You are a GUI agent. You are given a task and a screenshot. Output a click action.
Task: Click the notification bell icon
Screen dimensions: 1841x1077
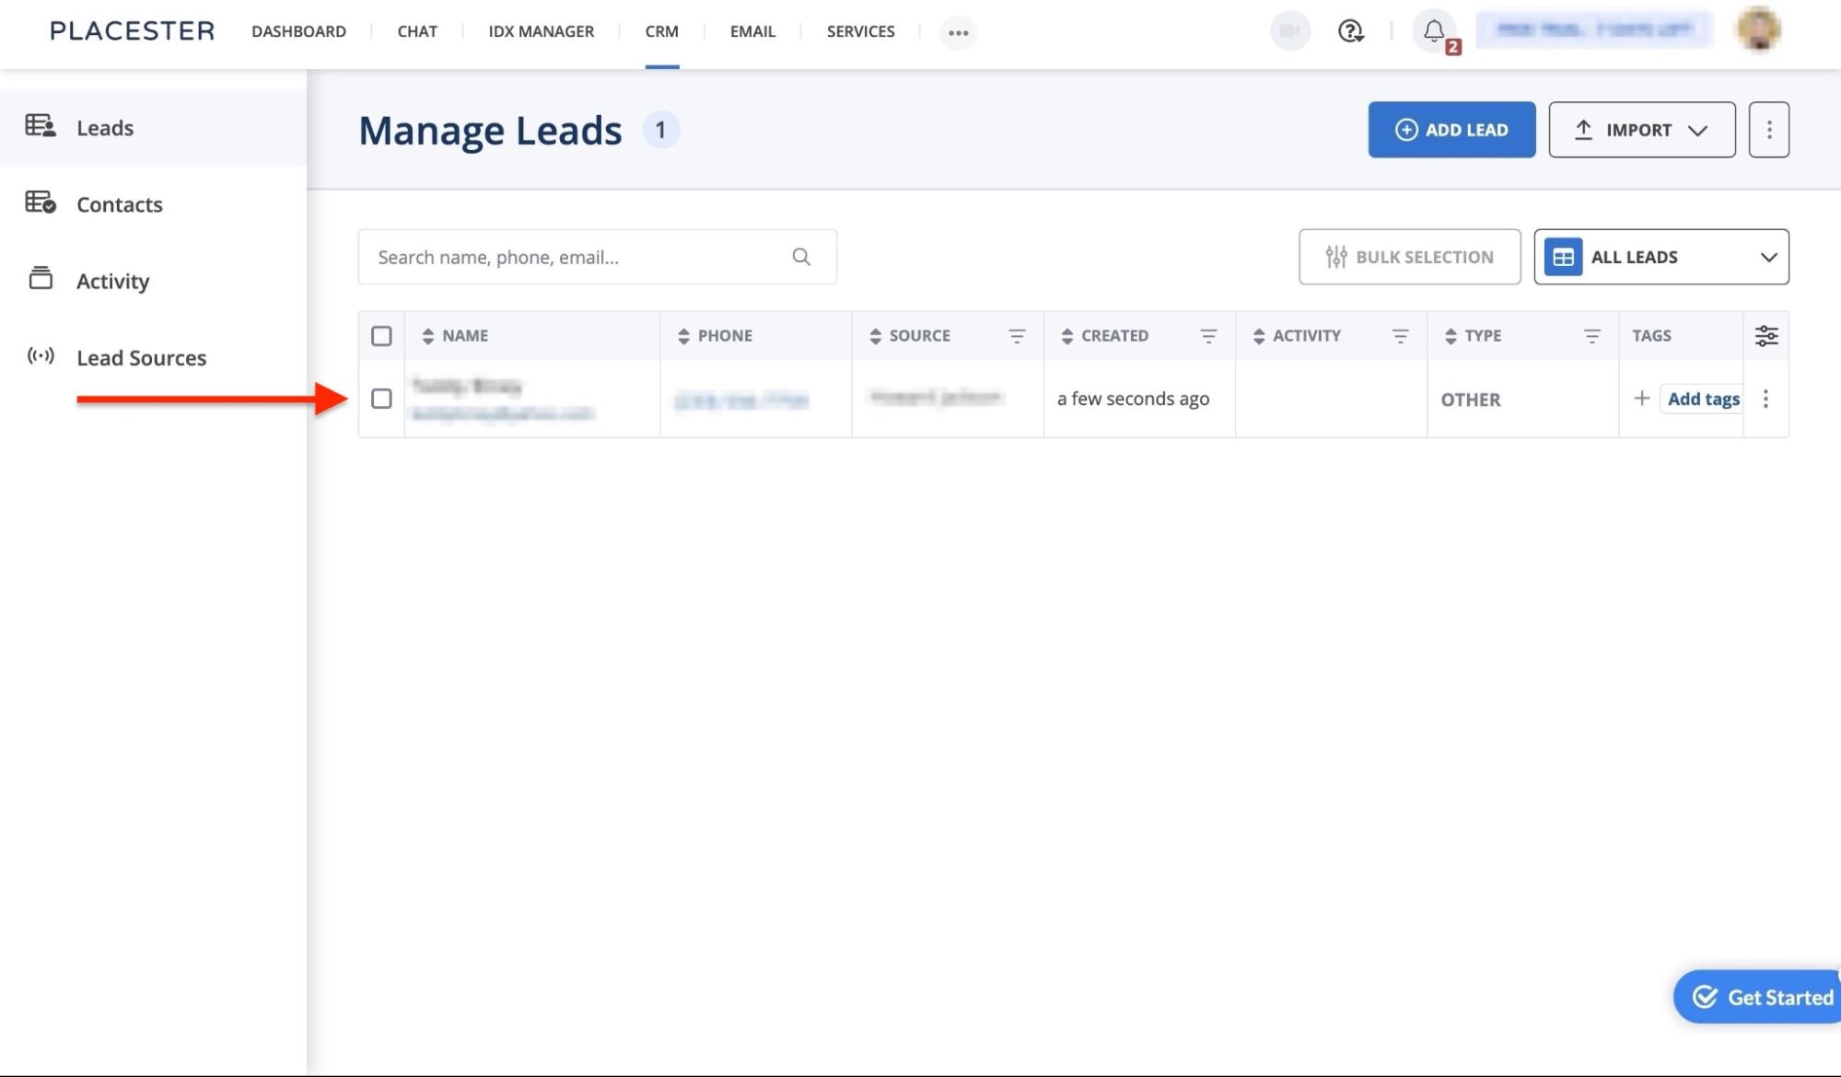pos(1433,31)
